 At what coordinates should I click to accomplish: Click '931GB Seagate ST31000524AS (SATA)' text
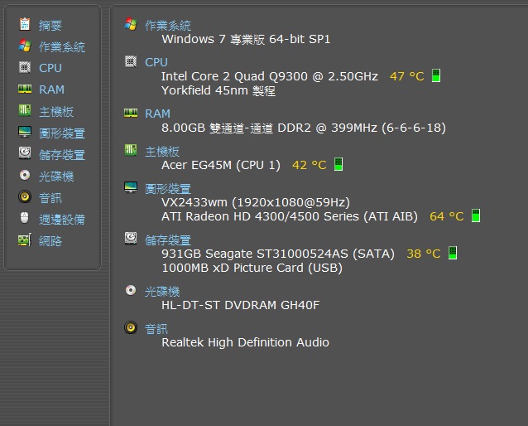point(278,254)
